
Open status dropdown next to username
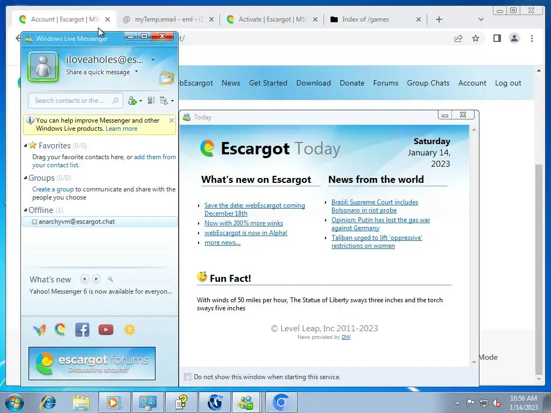coord(153,60)
